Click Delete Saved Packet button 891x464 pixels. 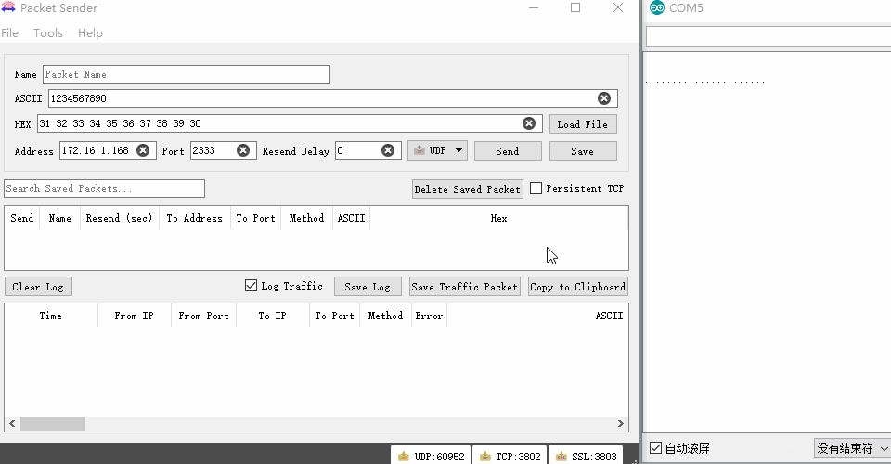pos(467,189)
